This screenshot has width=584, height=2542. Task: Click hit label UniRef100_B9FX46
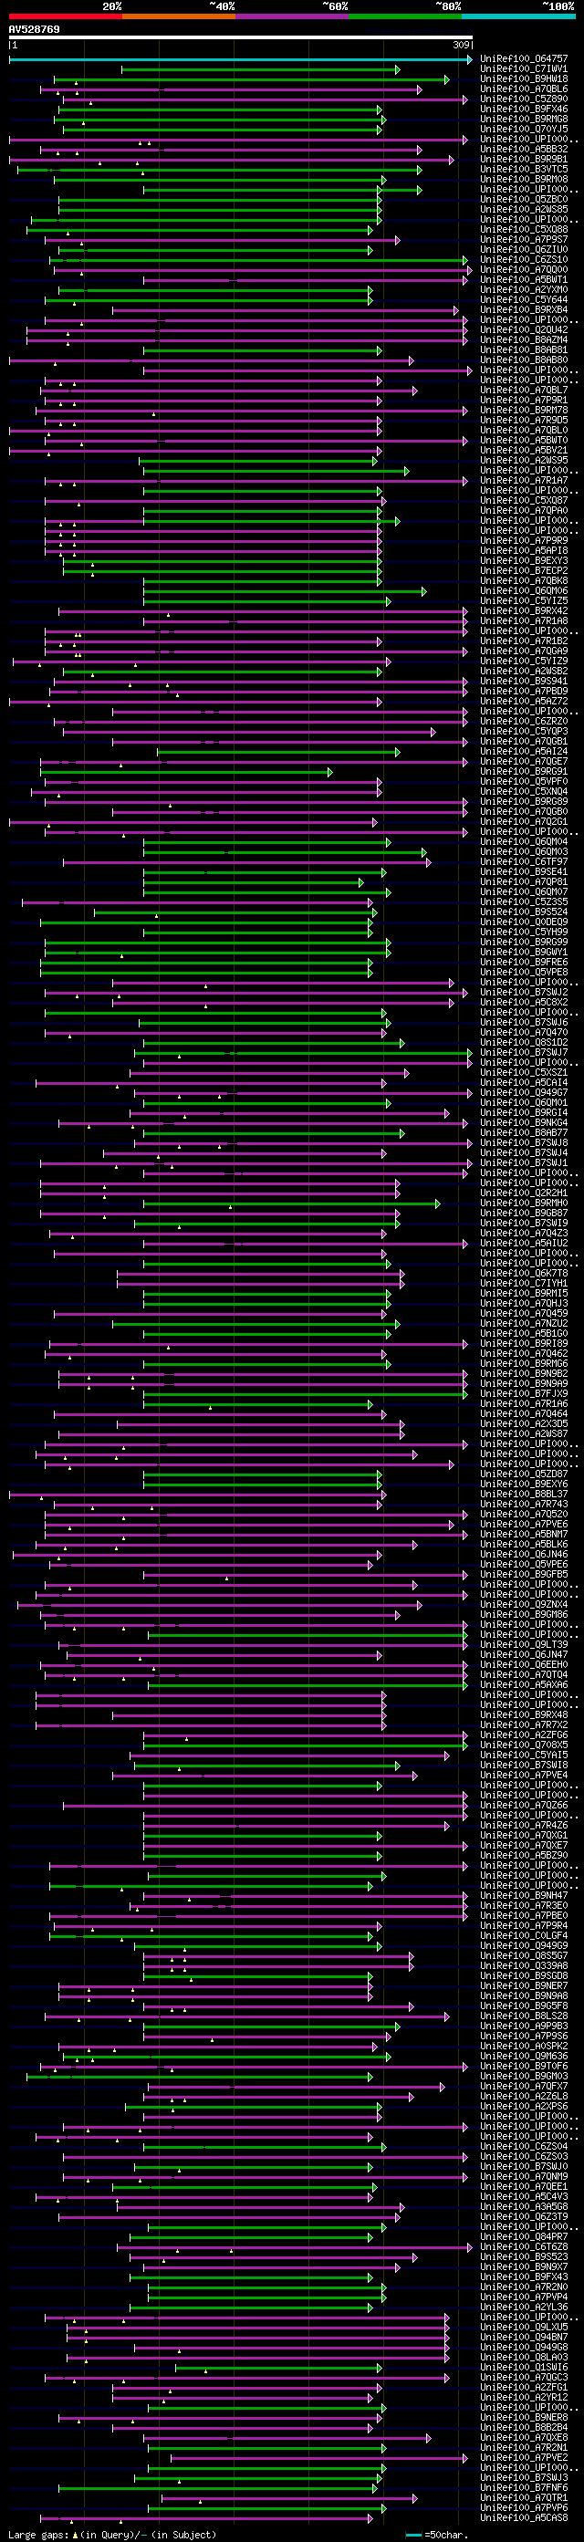click(524, 109)
